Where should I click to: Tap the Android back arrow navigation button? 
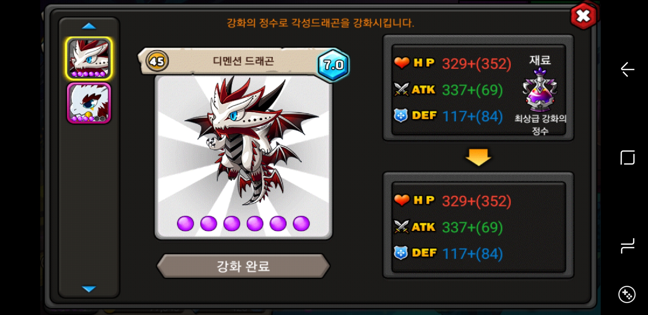[x=627, y=69]
